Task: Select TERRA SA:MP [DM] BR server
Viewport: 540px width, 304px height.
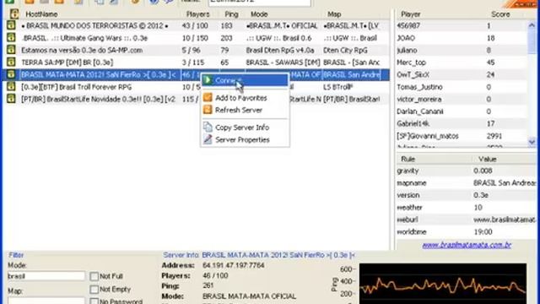Action: click(197, 62)
